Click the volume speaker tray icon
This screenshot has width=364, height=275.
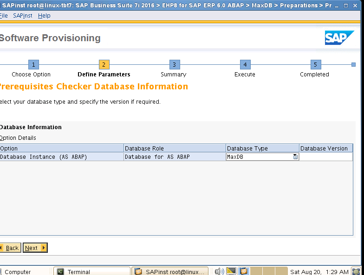pyautogui.click(x=219, y=271)
